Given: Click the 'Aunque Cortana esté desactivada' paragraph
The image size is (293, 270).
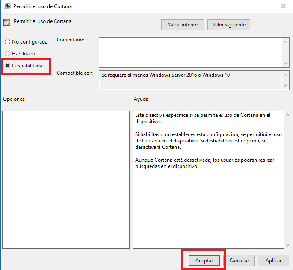Looking at the screenshot, I should click(x=205, y=163).
